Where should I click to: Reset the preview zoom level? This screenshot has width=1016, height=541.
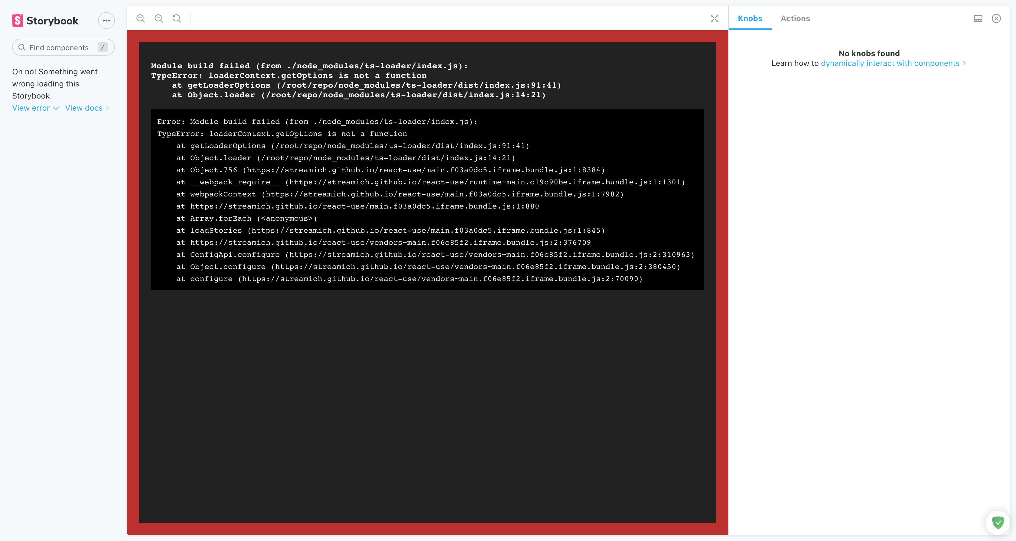tap(177, 18)
